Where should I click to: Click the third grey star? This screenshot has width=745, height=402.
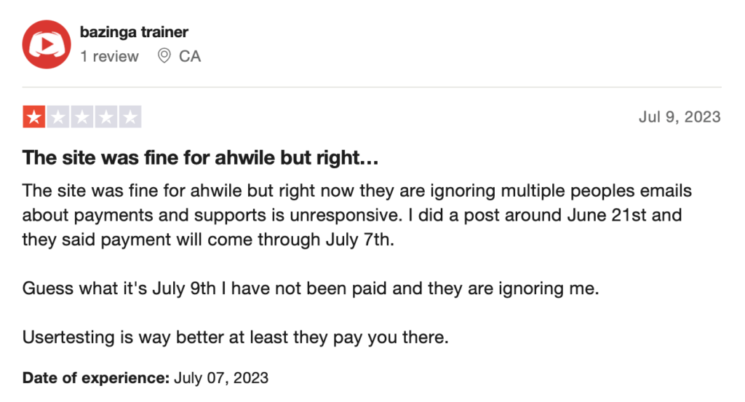[82, 117]
